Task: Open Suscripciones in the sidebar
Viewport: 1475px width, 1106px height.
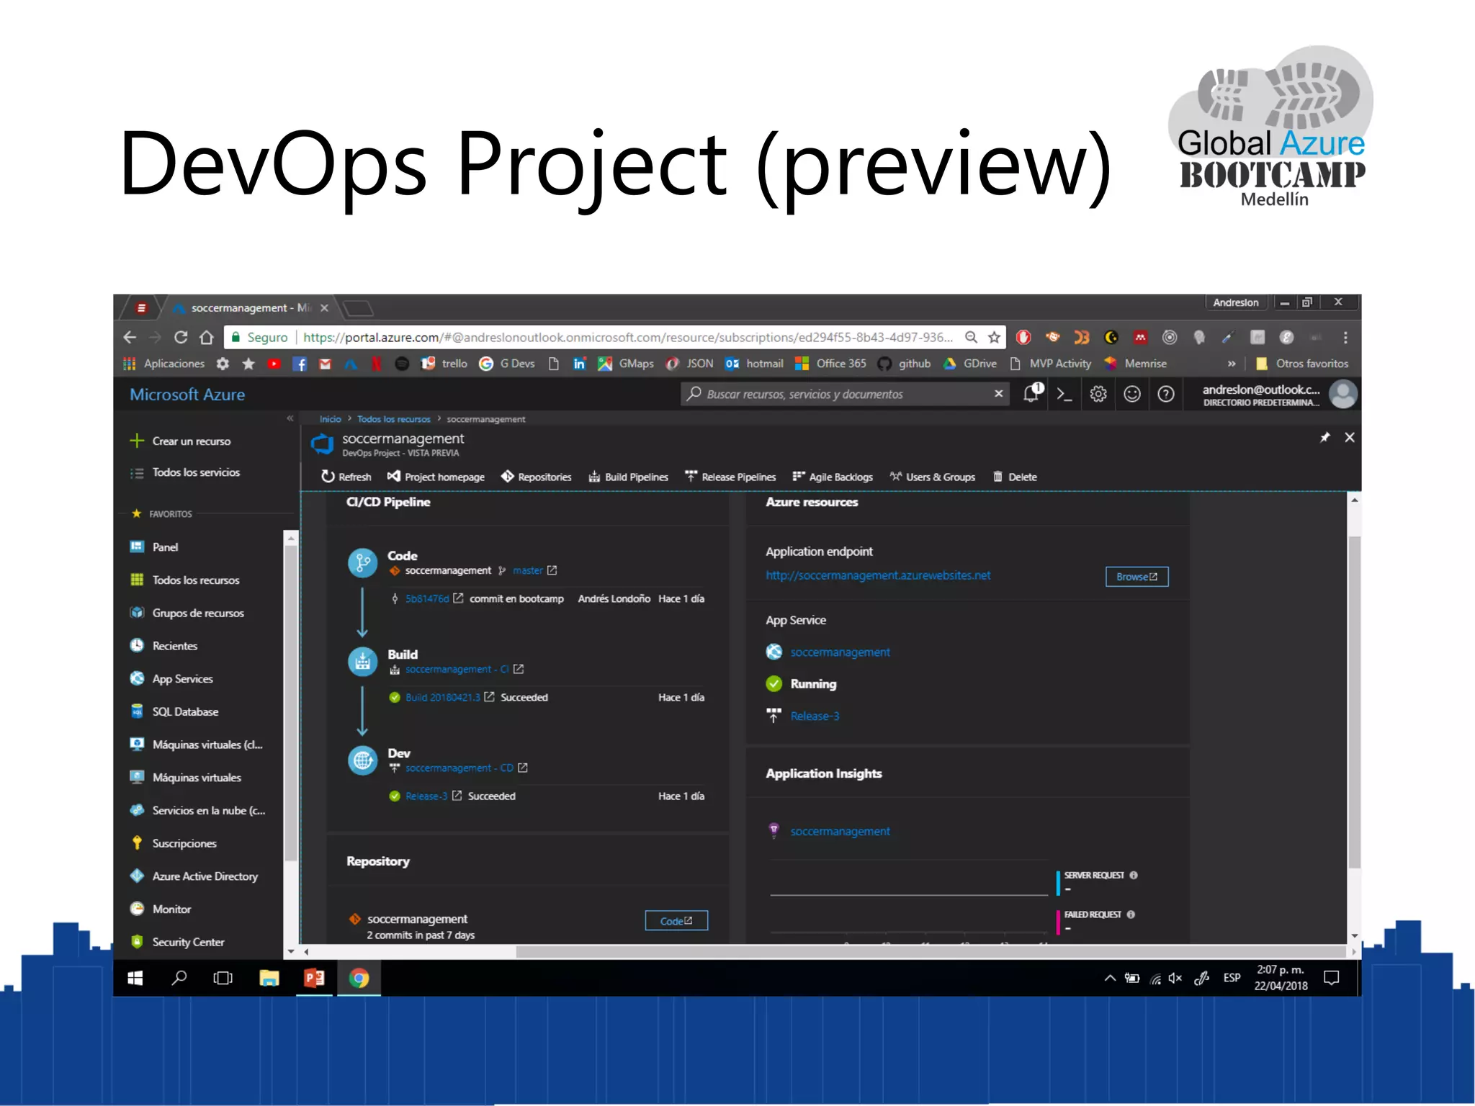Action: pos(173,843)
